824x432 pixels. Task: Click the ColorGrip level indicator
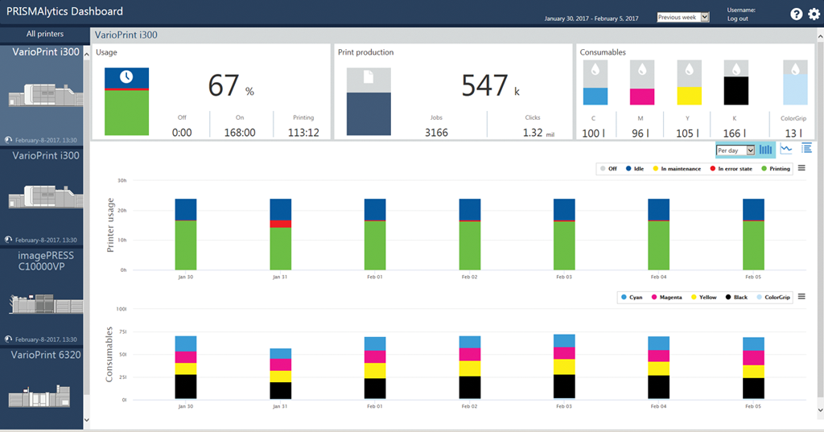(795, 83)
